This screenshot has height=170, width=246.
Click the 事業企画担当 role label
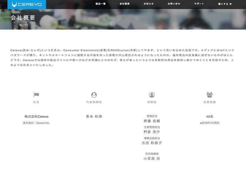click(x=152, y=138)
